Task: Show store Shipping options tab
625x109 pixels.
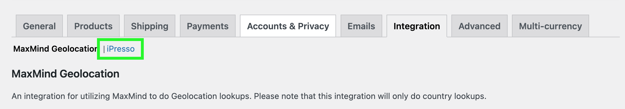Action: [150, 26]
